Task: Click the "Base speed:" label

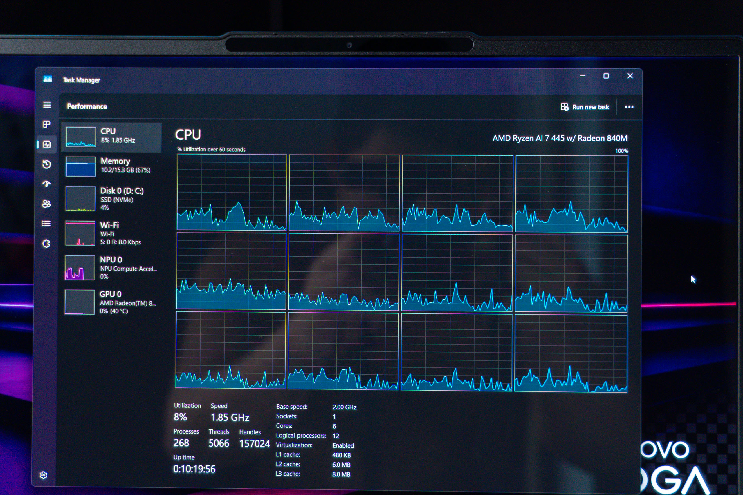Action: pyautogui.click(x=292, y=407)
